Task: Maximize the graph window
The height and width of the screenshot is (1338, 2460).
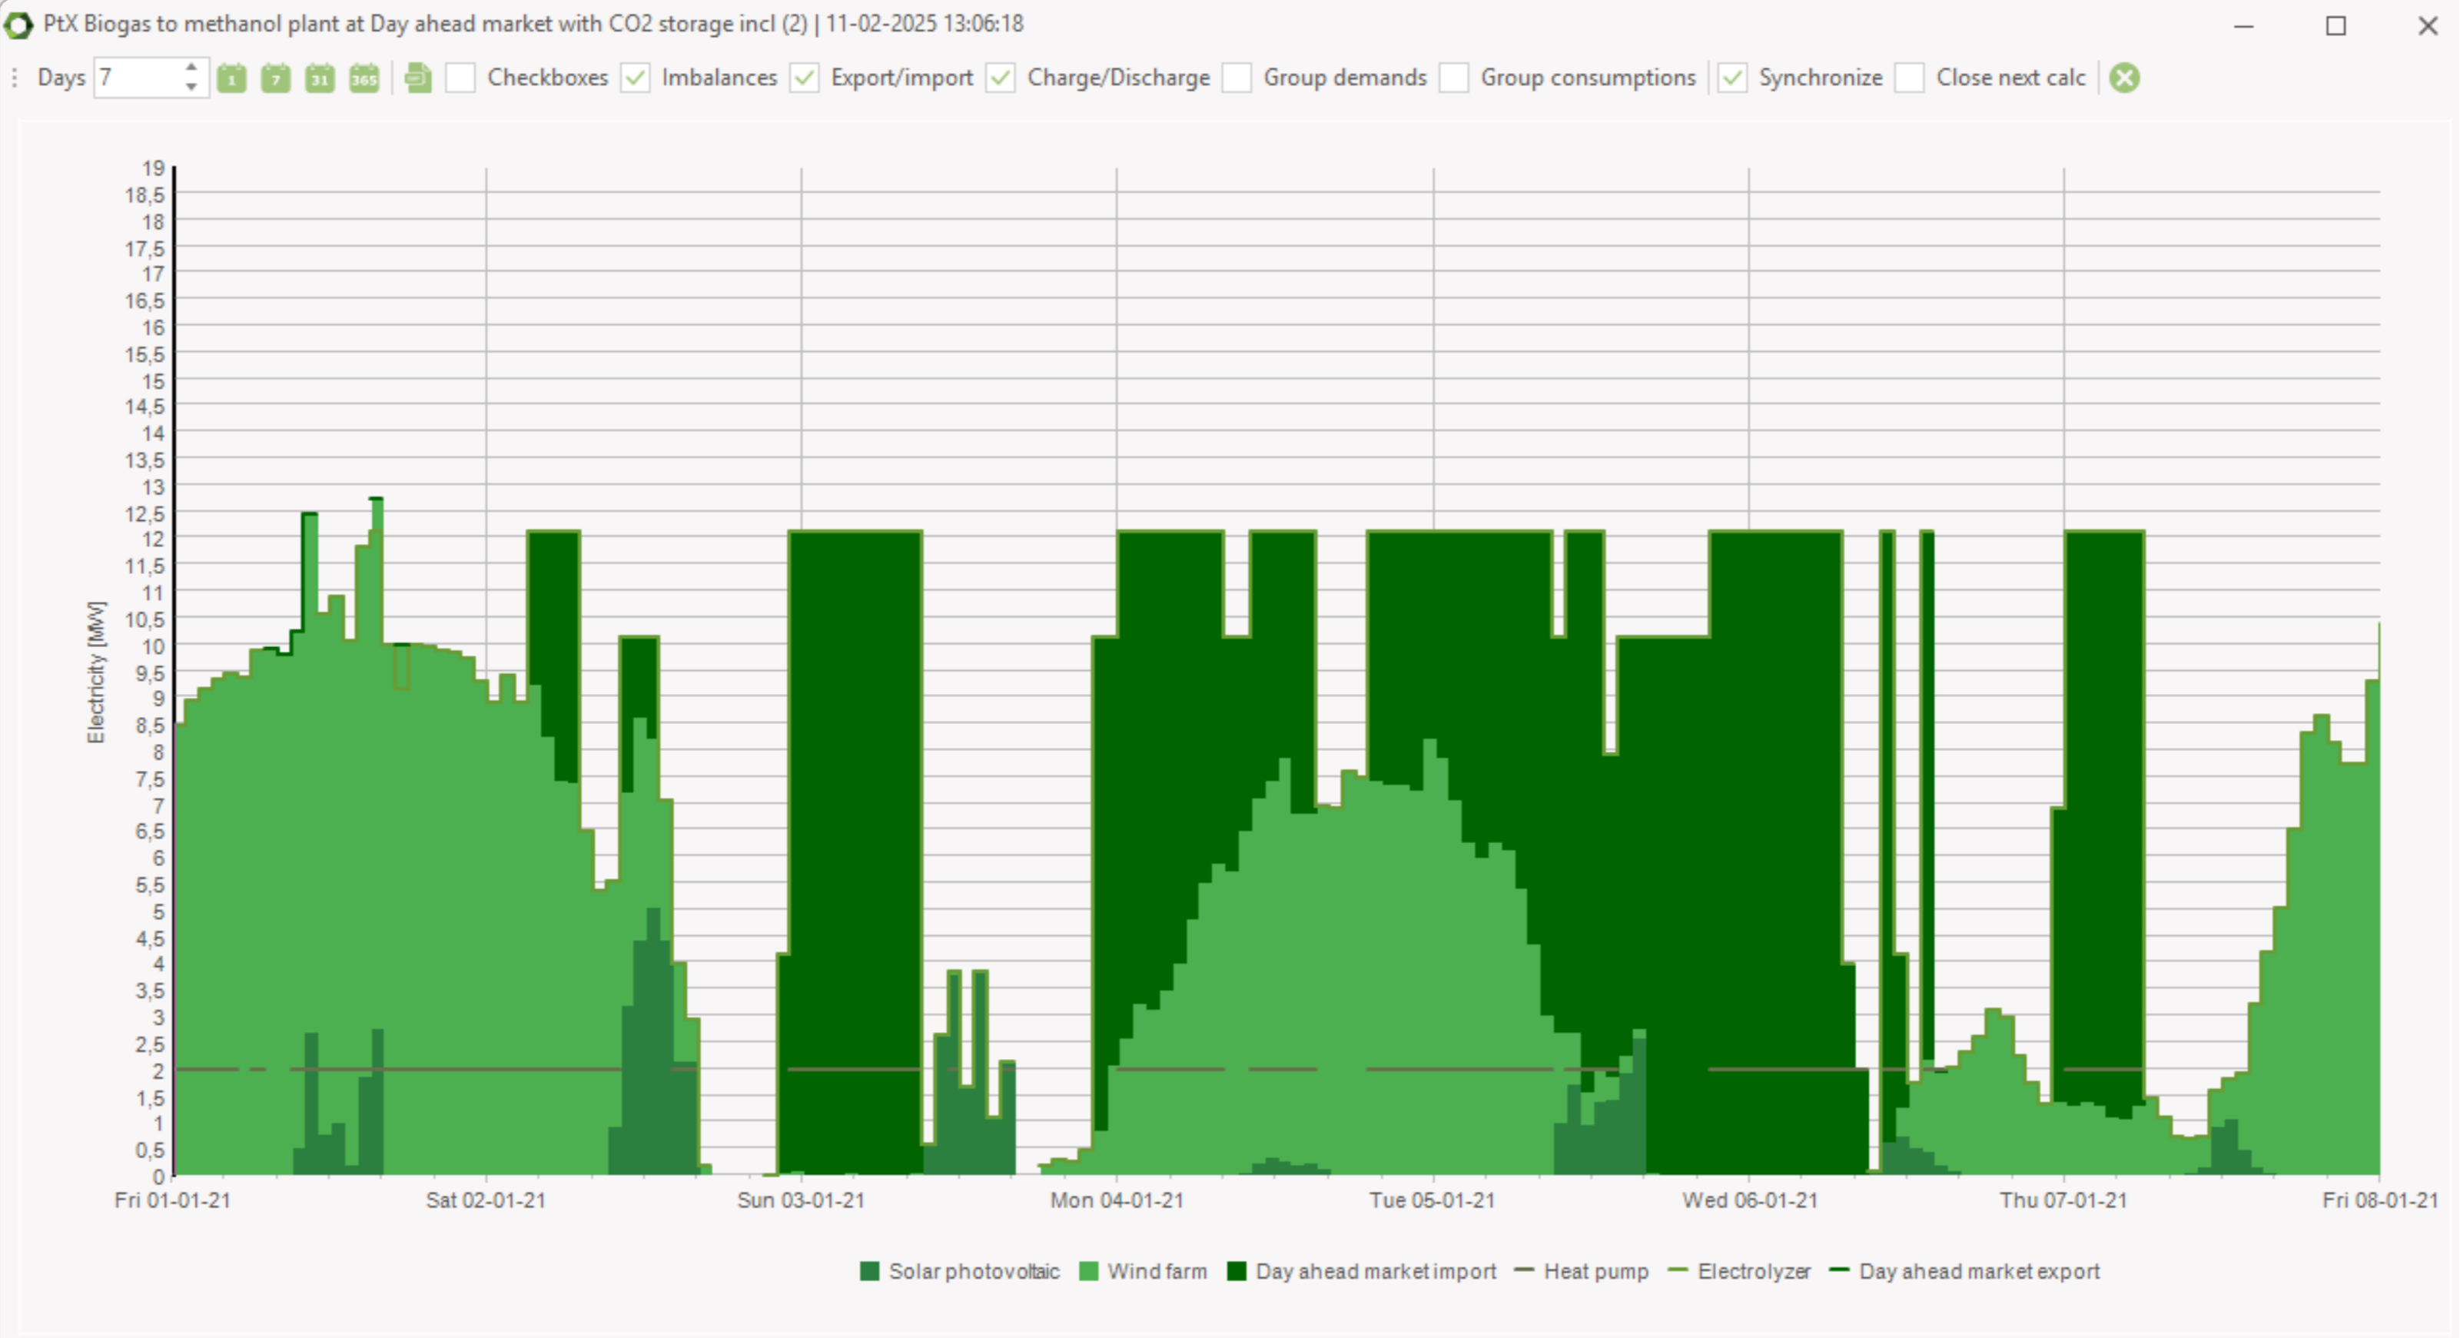Action: 2335,26
